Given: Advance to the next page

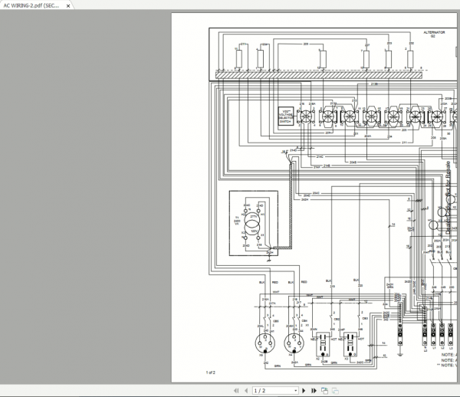Looking at the screenshot, I should coord(303,391).
